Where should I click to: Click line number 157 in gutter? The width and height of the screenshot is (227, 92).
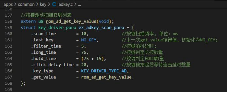pos(9,15)
